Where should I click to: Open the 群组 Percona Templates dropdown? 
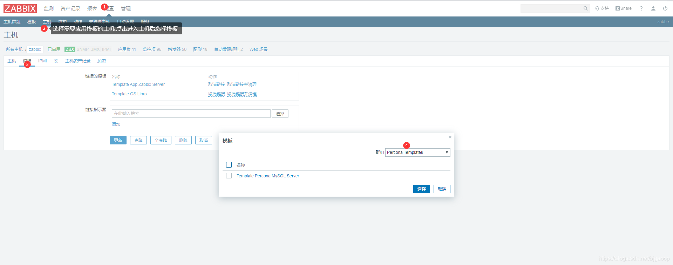point(418,152)
